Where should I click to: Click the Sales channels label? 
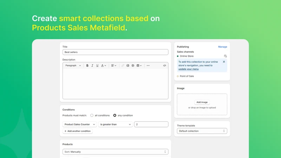(185, 52)
